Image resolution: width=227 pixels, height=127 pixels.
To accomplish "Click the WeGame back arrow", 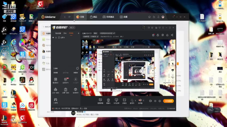I will coord(65,17).
